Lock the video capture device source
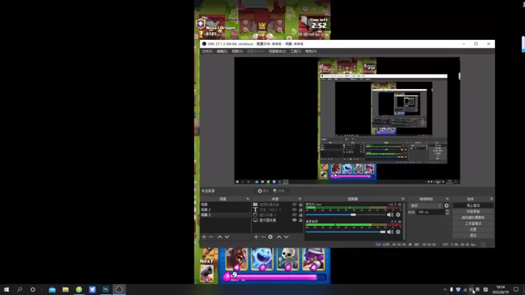This screenshot has width=525, height=295. pyautogui.click(x=301, y=205)
